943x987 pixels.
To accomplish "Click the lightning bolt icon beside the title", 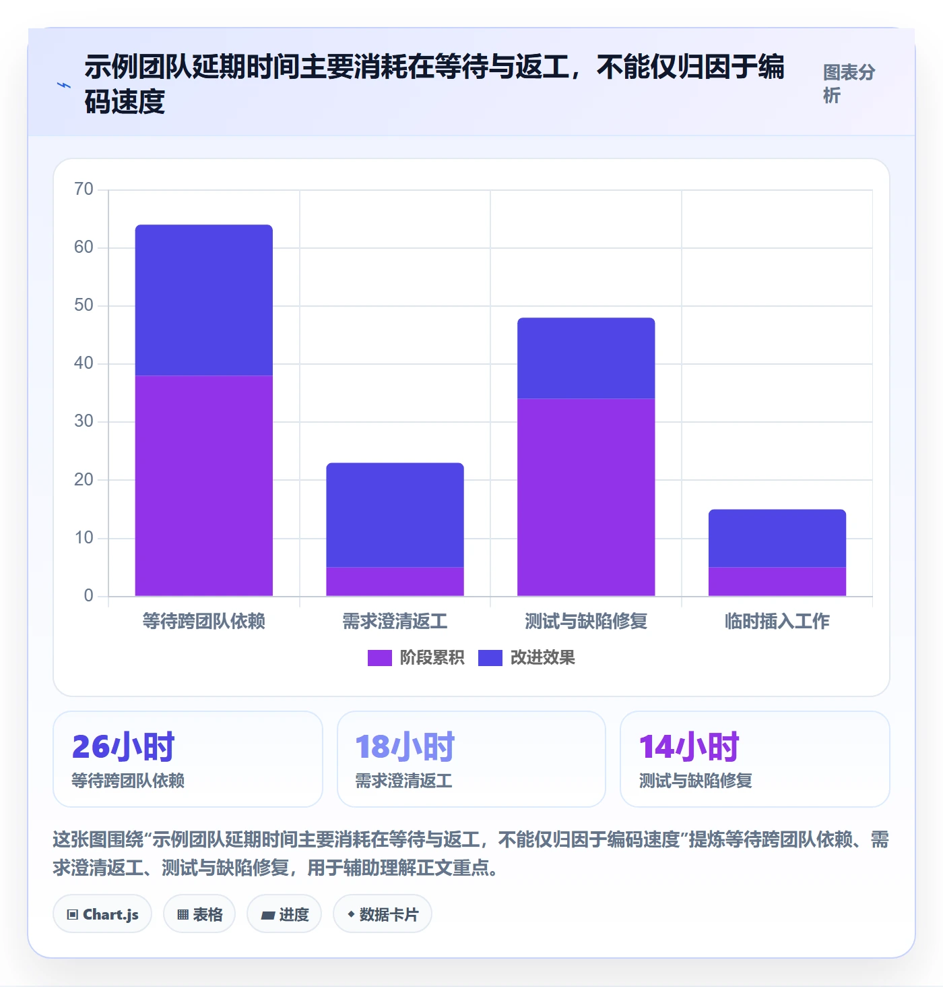I will tap(64, 86).
